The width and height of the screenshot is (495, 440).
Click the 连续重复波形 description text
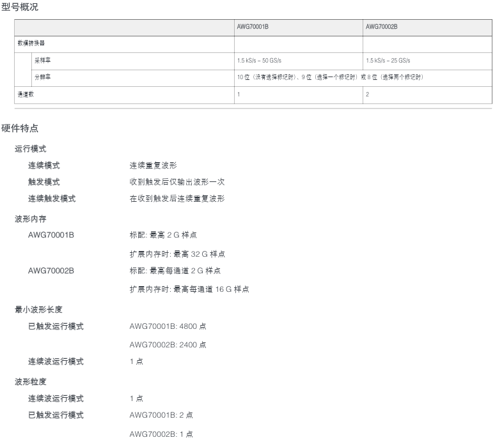(x=153, y=165)
